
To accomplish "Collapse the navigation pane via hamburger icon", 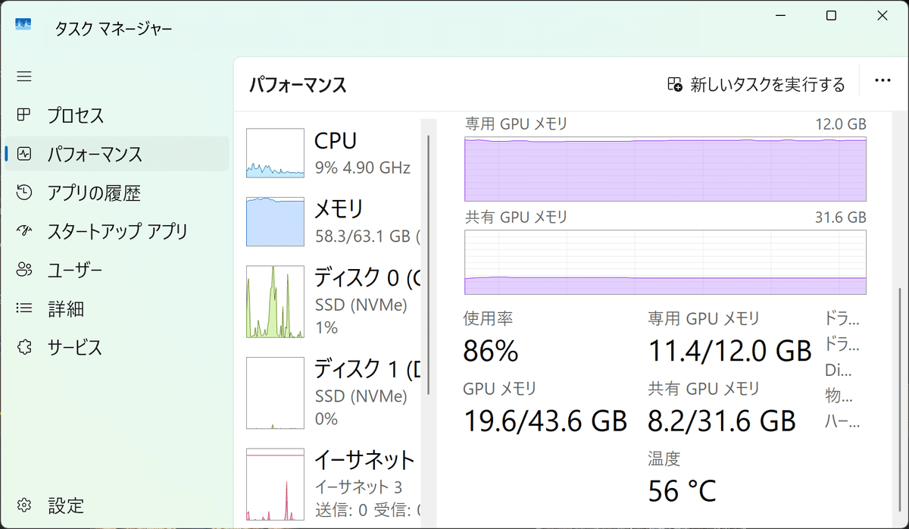I will click(x=23, y=76).
